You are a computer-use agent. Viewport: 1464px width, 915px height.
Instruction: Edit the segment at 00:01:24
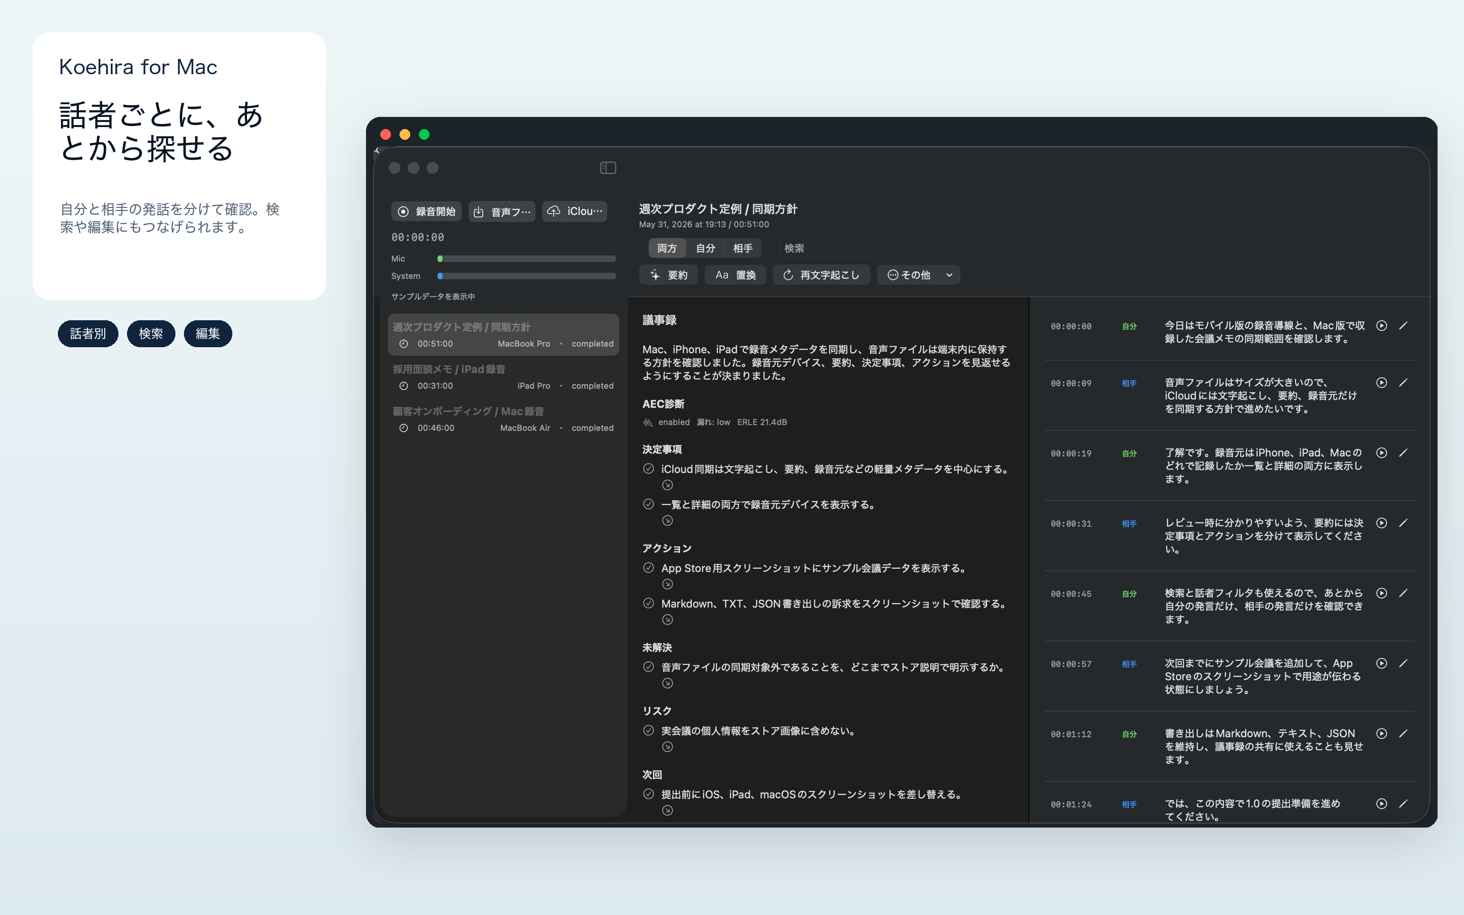tap(1403, 804)
